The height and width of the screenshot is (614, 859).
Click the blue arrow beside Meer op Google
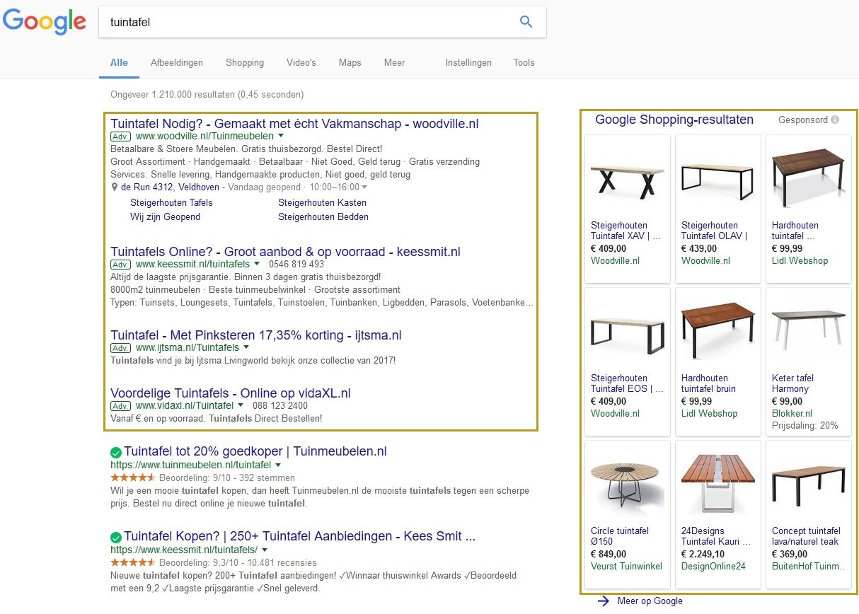point(604,601)
